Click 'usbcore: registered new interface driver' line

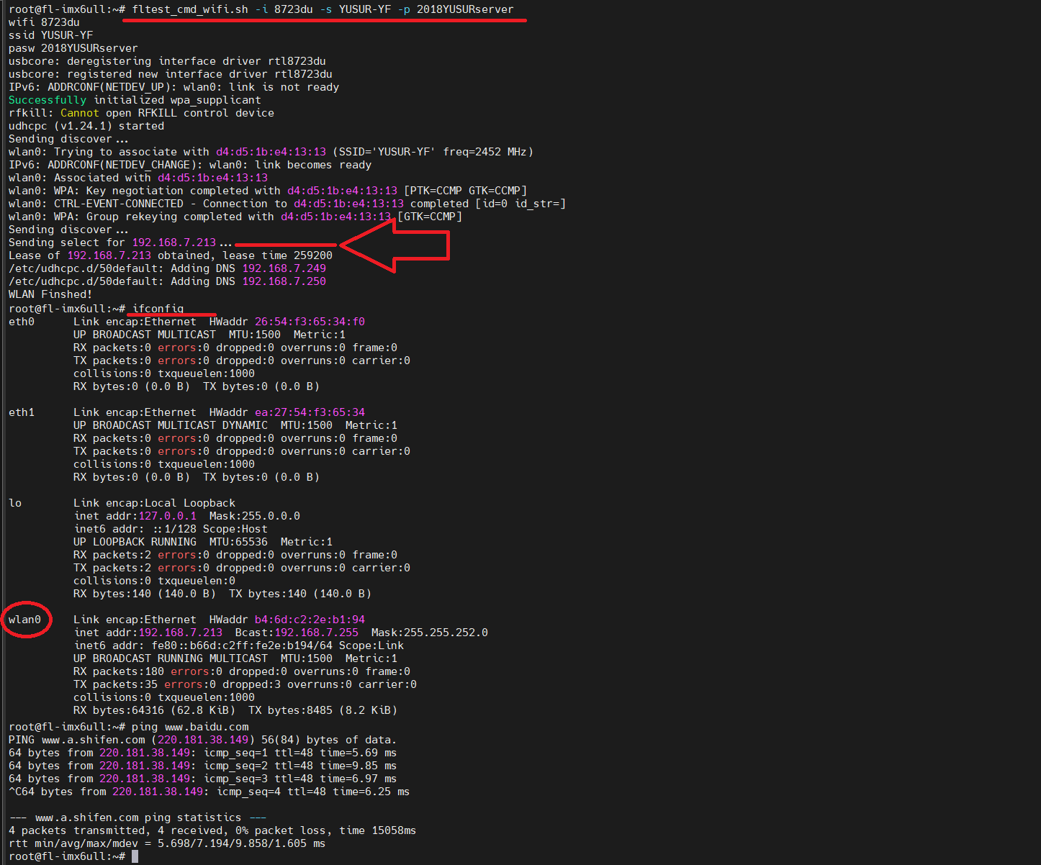tap(171, 74)
